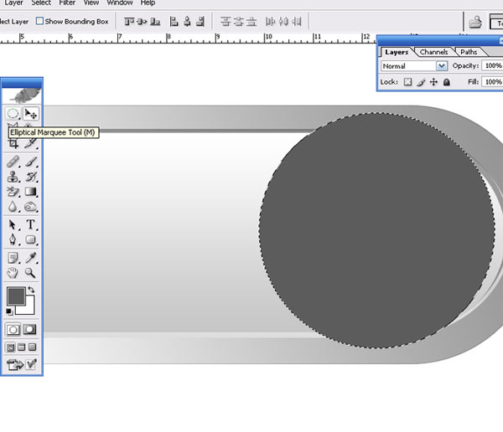This screenshot has height=432, width=503.
Task: Select the Blur tool
Action: (13, 207)
